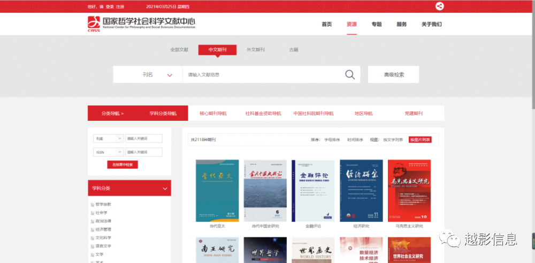Sort by 时间排序
The image size is (535, 263).
355,140
